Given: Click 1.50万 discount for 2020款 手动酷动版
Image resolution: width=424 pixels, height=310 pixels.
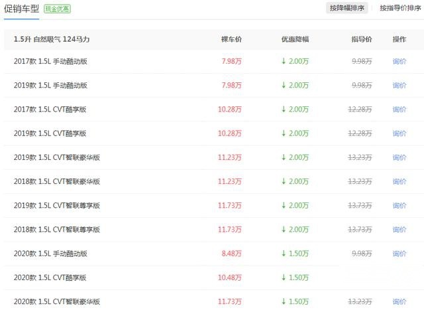Looking at the screenshot, I should (x=295, y=254).
